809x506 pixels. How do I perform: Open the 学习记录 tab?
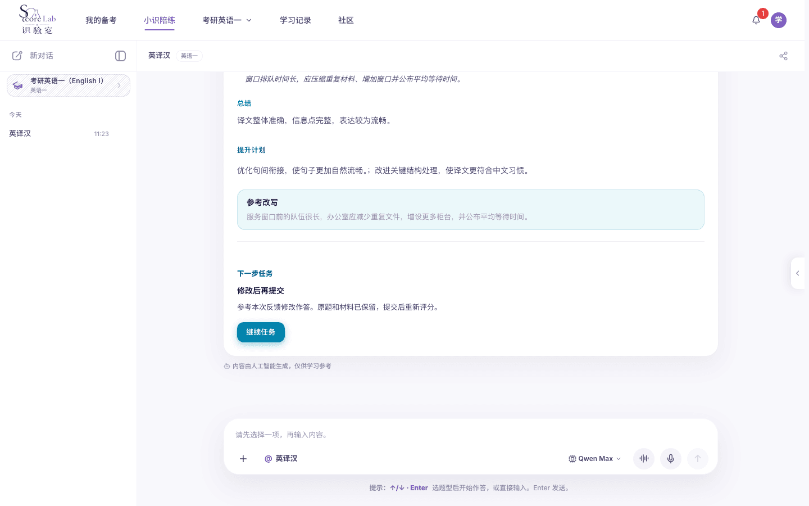tap(296, 20)
